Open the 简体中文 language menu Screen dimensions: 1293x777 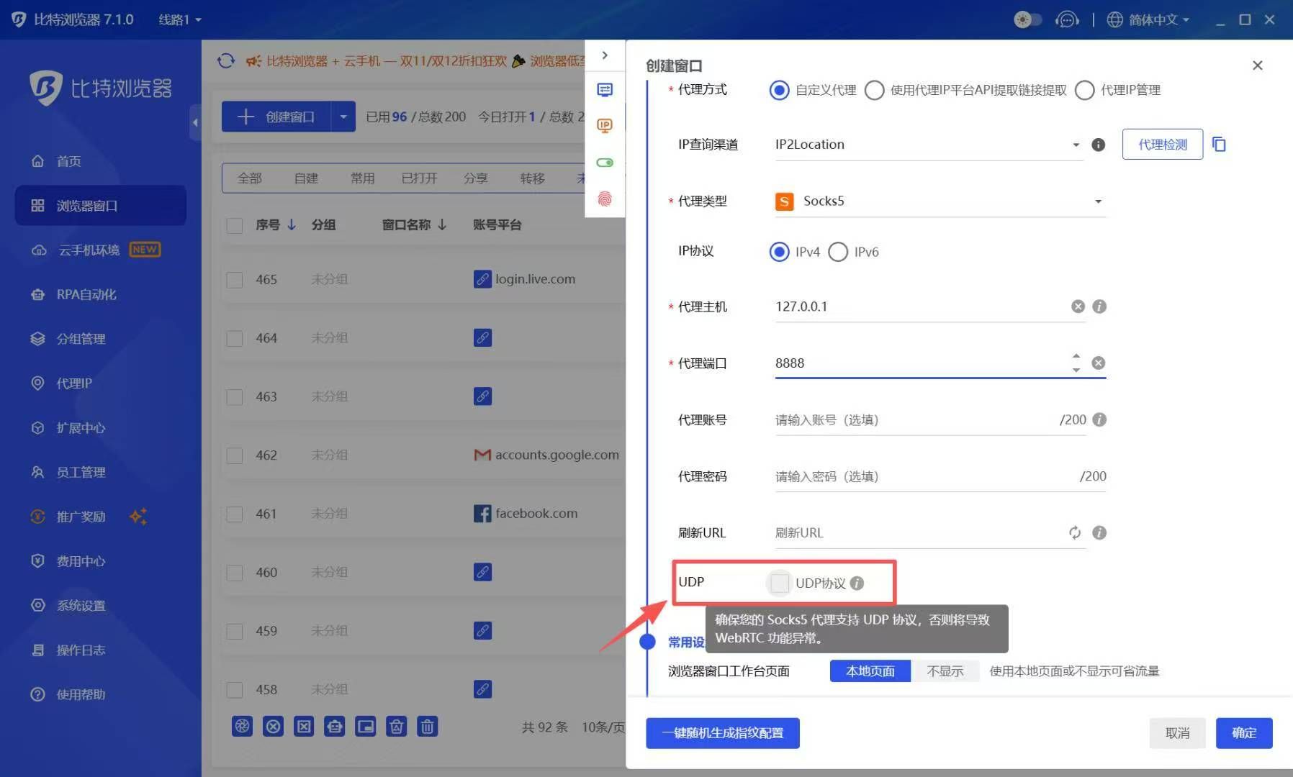point(1150,19)
